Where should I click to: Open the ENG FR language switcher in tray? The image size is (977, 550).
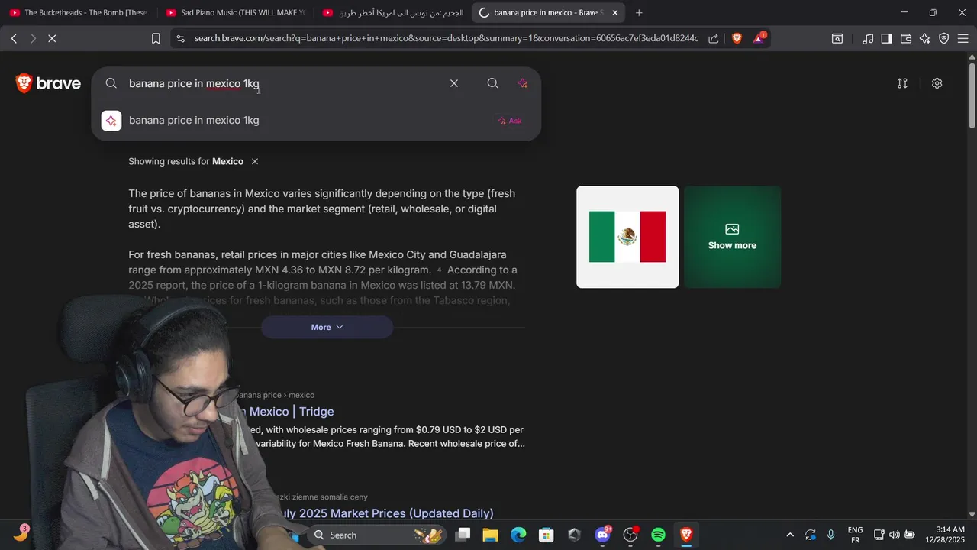[x=855, y=535]
